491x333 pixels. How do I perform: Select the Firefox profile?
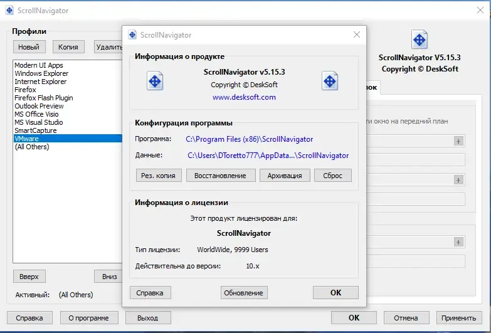point(68,90)
